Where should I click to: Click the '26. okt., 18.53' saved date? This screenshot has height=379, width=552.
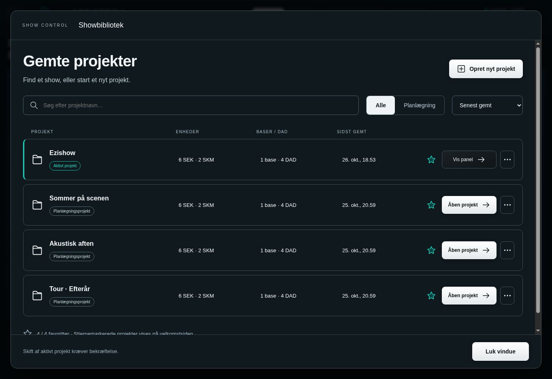(359, 160)
